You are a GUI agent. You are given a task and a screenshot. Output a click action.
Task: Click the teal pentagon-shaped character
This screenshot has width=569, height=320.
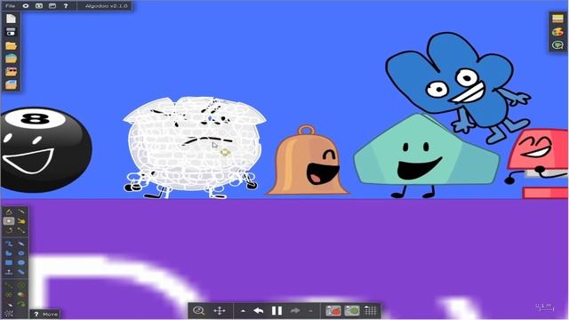tap(427, 156)
